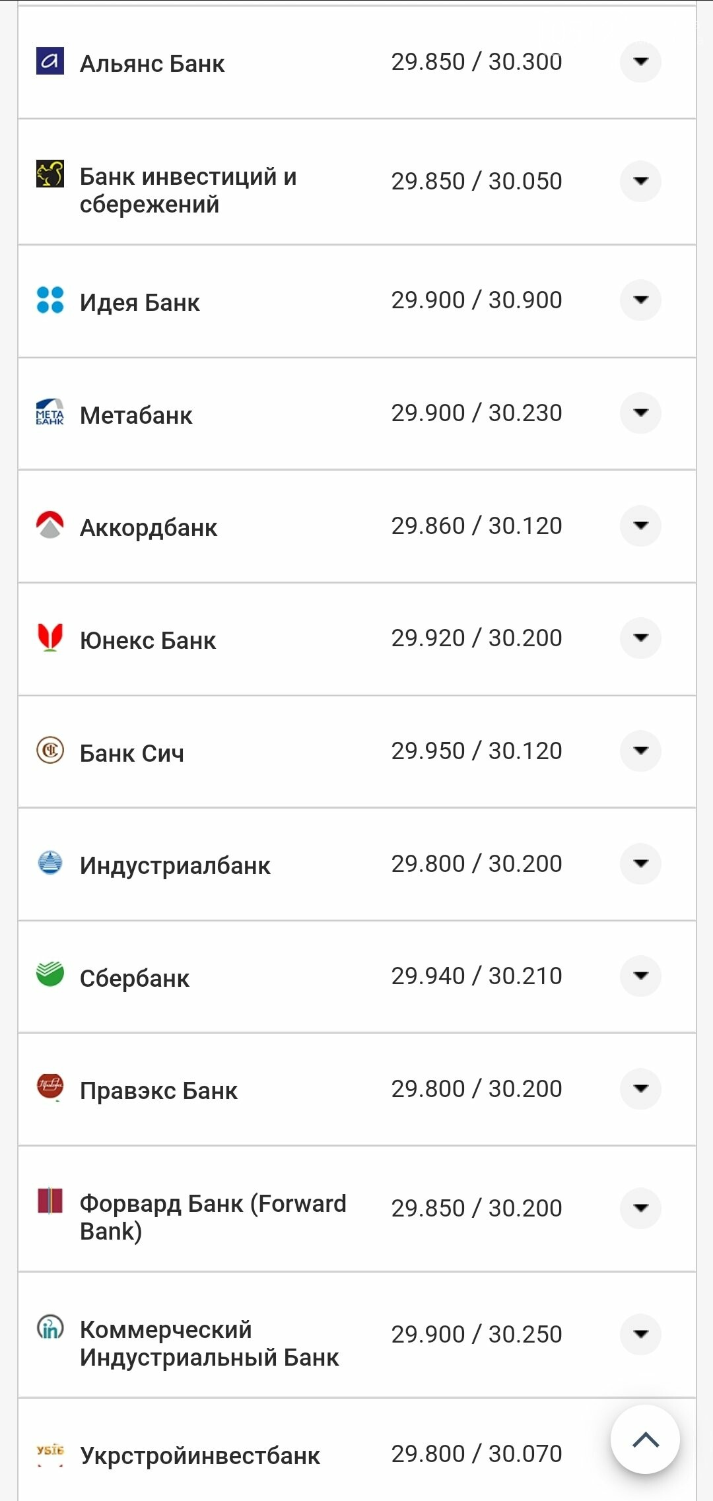Click the Юнекс Банк tulip logo

50,638
